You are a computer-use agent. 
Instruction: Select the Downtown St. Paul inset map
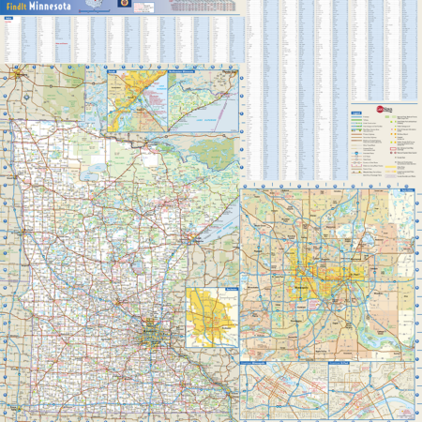pyautogui.click(x=371, y=390)
